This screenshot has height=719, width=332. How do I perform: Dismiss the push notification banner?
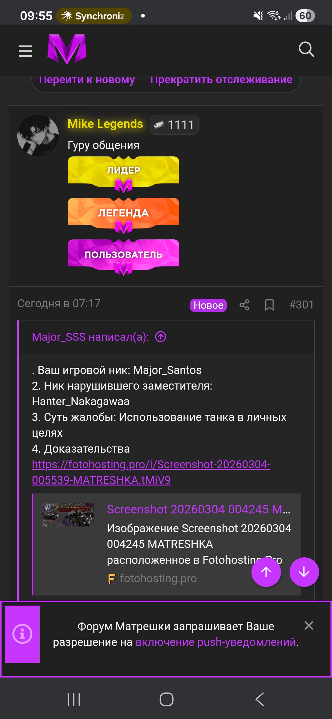(309, 625)
